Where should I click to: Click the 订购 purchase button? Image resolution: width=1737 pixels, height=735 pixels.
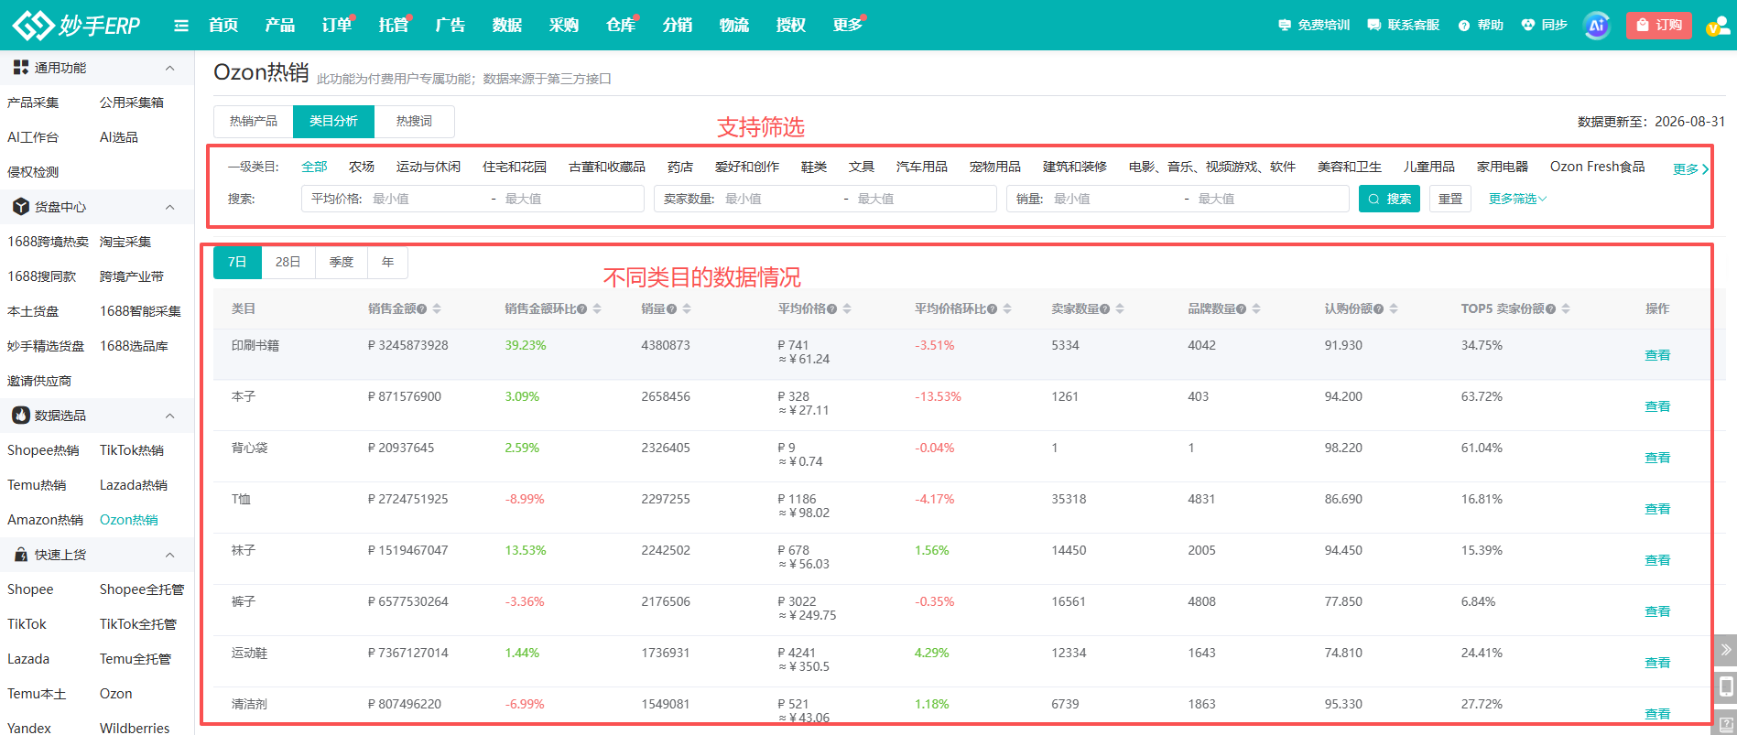pyautogui.click(x=1658, y=26)
